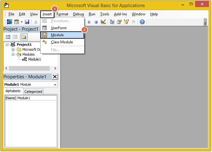This screenshot has height=152, width=212.
Task: Open the Help menu
Action: [154, 14]
